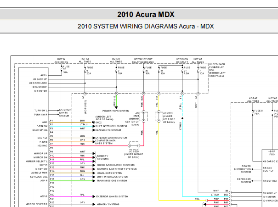This screenshot has width=278, height=207.
Task: Select the FUSE 7 10A label
Action: pos(203,71)
